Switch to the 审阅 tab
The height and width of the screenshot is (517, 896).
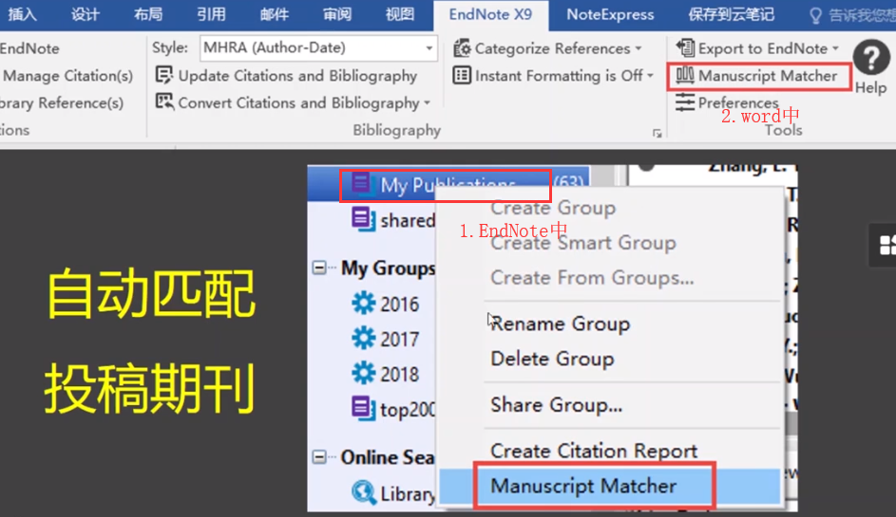click(x=336, y=14)
